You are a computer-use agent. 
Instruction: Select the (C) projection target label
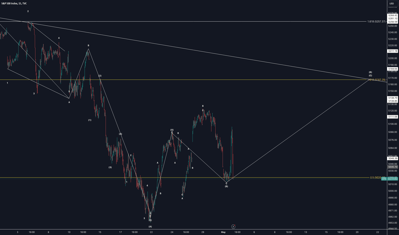tap(370, 76)
